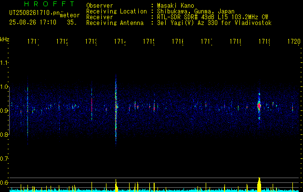Click the 1718 time axis marker
Image resolution: width=303 pixels, height=192 pixels.
tap(236, 41)
